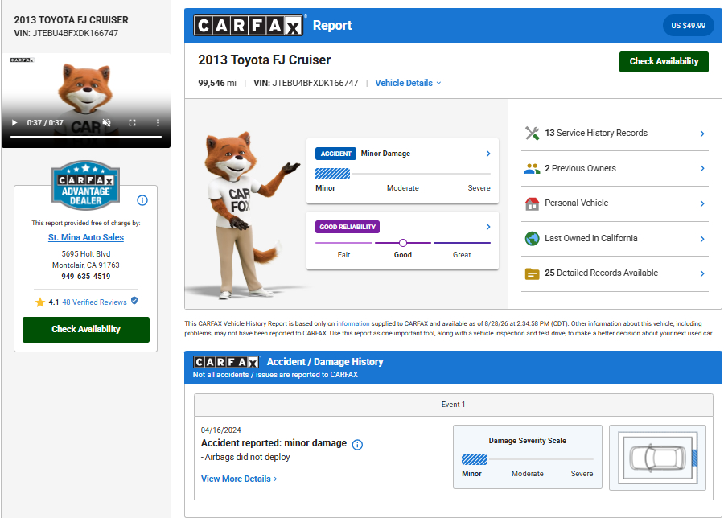Click the CARFAX Report logo
The height and width of the screenshot is (518, 724).
tap(249, 26)
